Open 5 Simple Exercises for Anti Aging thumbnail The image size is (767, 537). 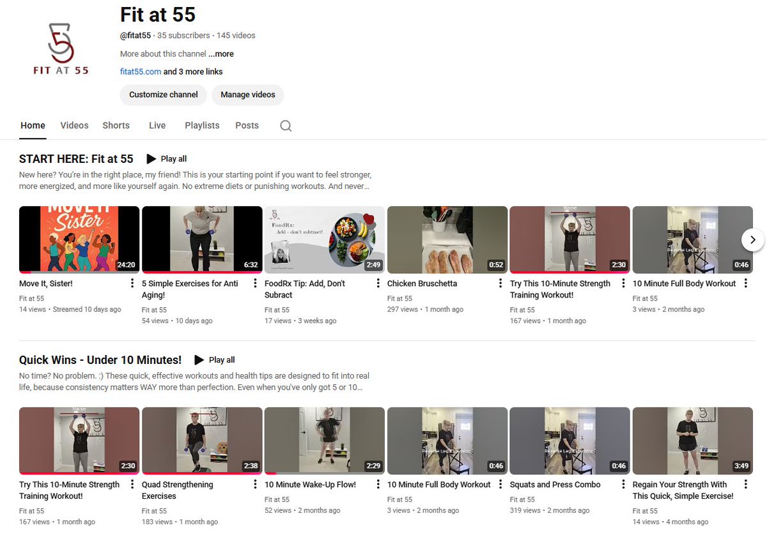coord(202,240)
